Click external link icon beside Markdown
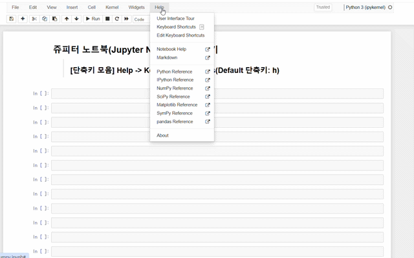 coord(208,57)
